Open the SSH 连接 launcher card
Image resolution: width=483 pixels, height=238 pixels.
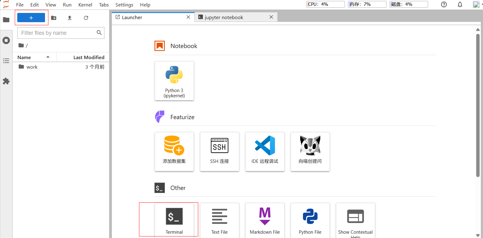(219, 151)
